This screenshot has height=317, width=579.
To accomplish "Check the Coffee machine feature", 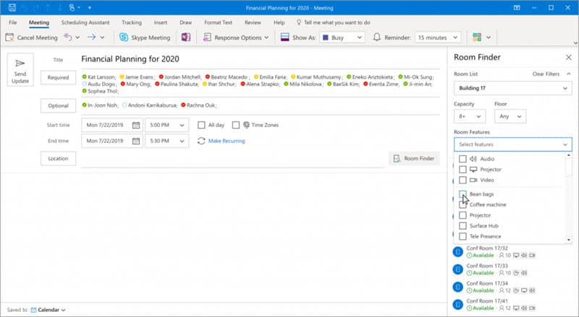I will pyautogui.click(x=462, y=204).
